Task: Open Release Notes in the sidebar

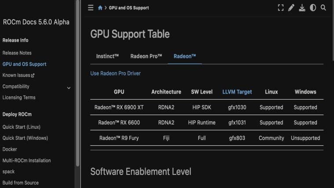Action: click(x=17, y=53)
